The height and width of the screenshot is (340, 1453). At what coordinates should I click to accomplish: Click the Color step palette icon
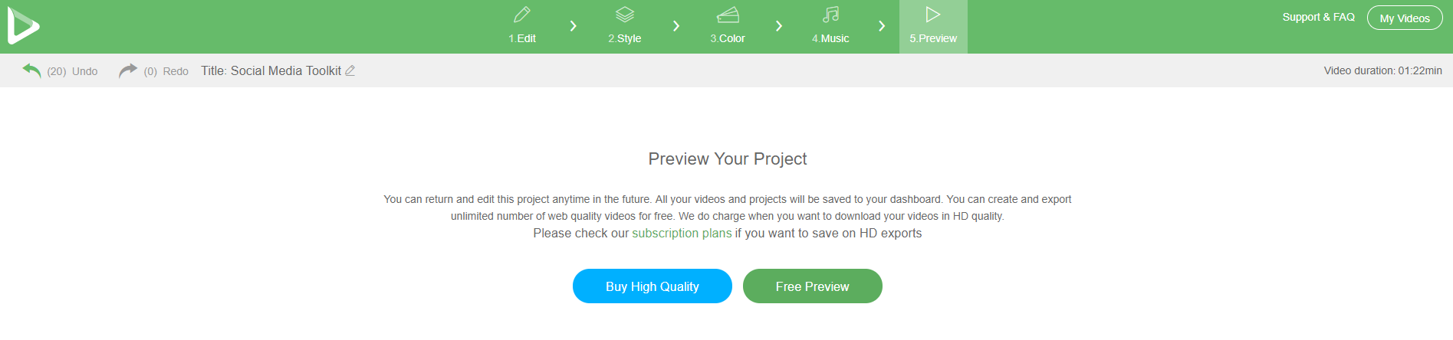point(728,15)
